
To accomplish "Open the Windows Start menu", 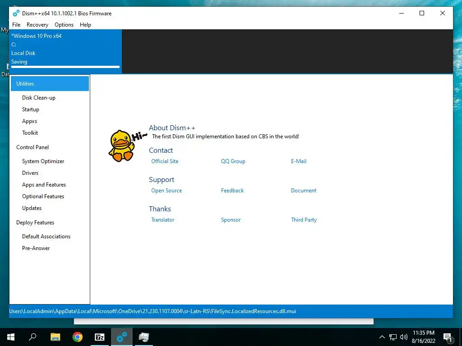I will (11, 337).
